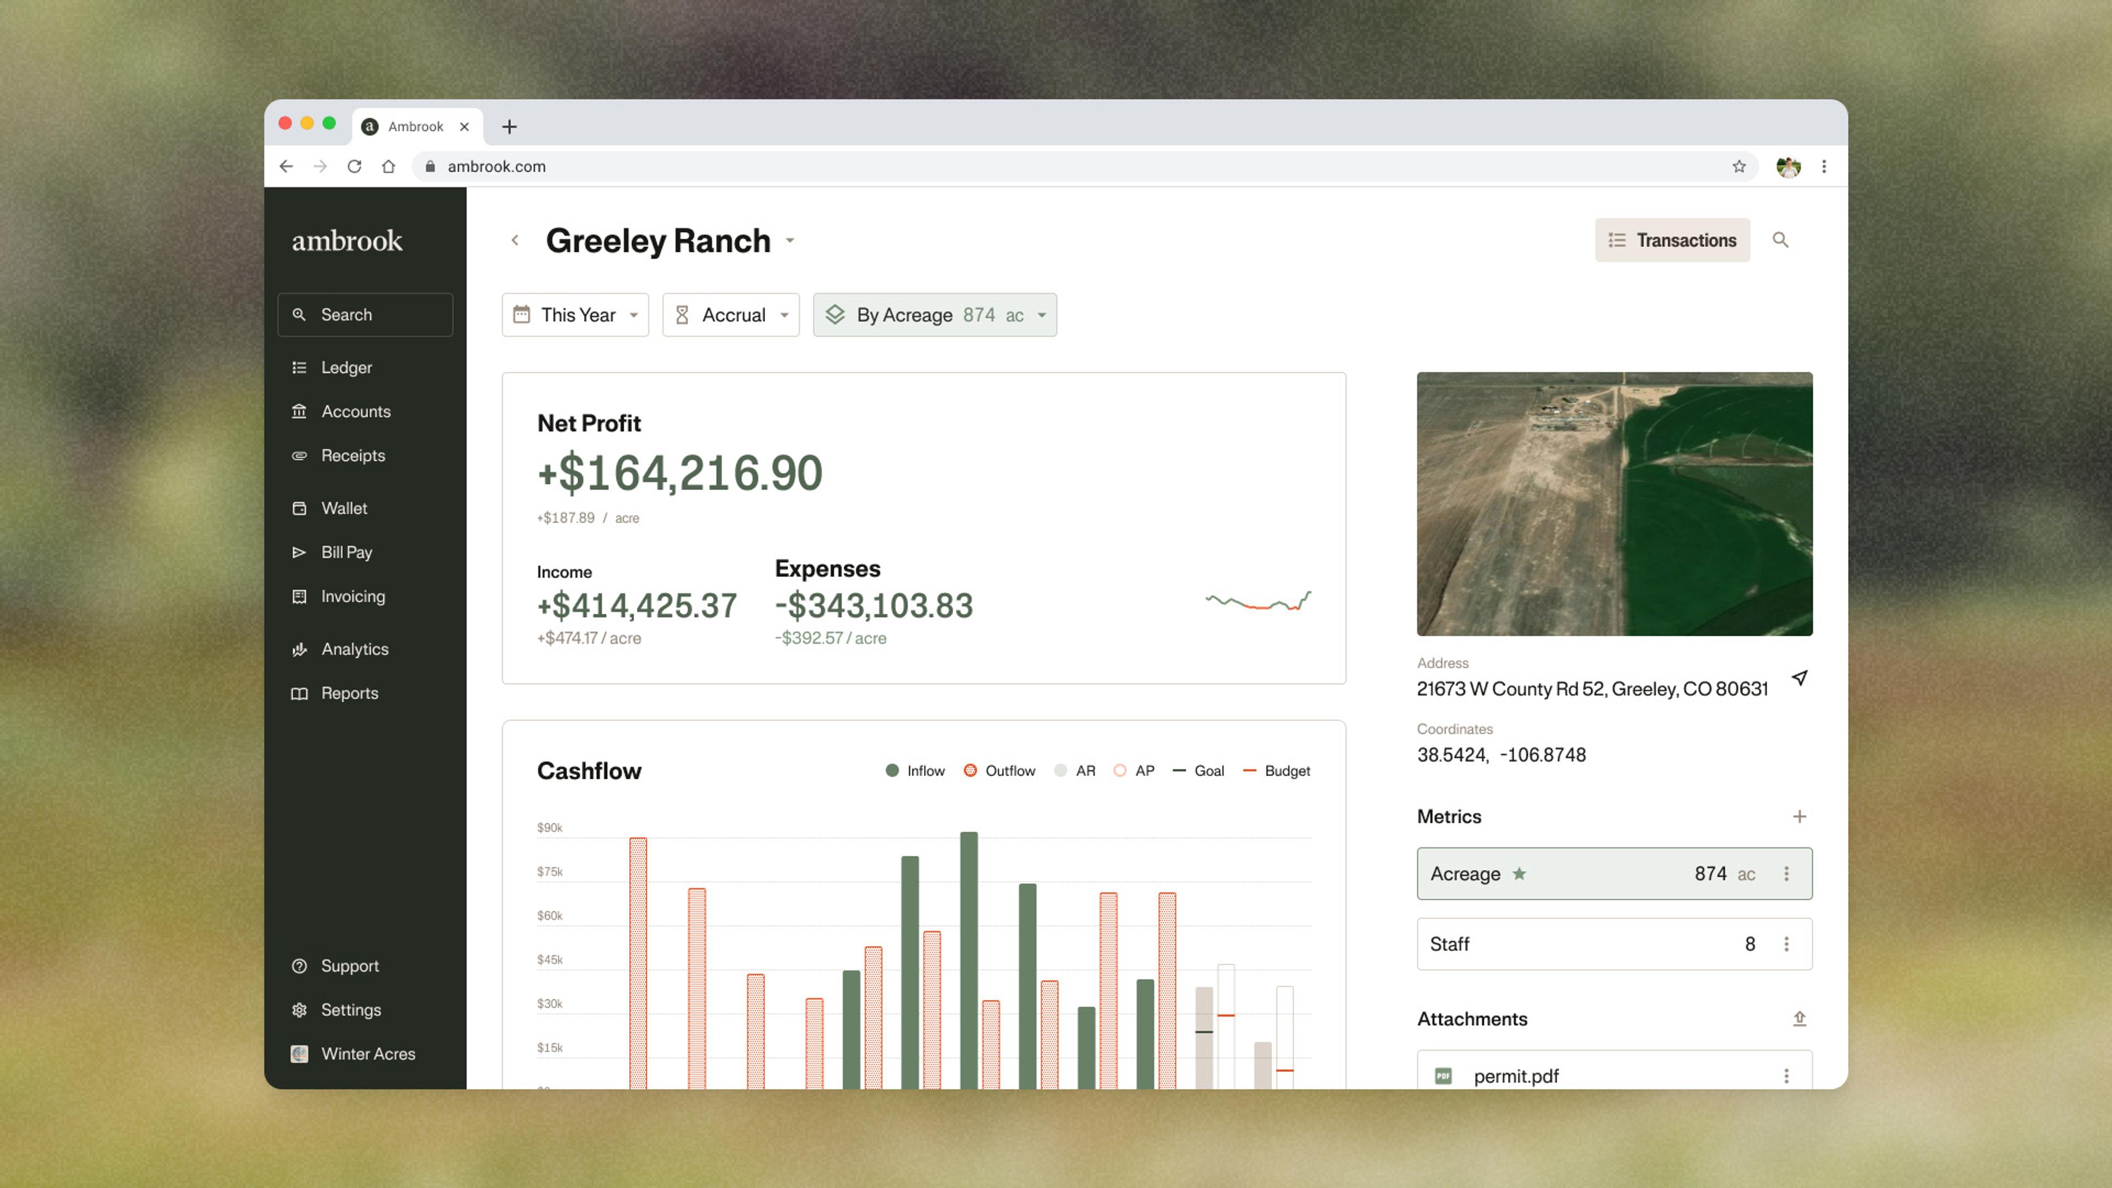Open the By Acreage metric dropdown

934,315
